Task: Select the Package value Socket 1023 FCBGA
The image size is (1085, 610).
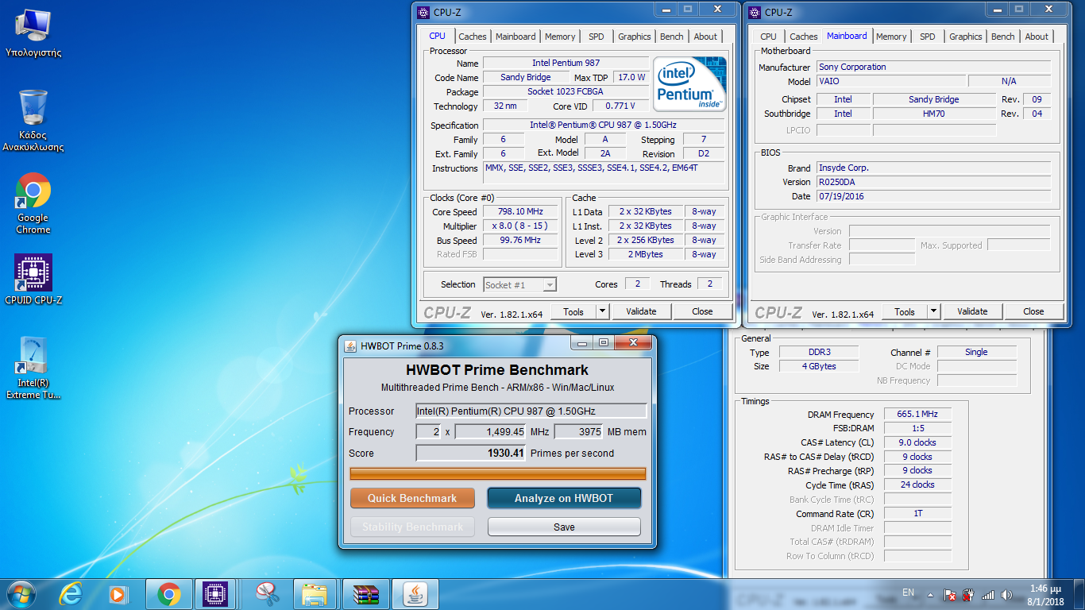Action: pos(566,92)
